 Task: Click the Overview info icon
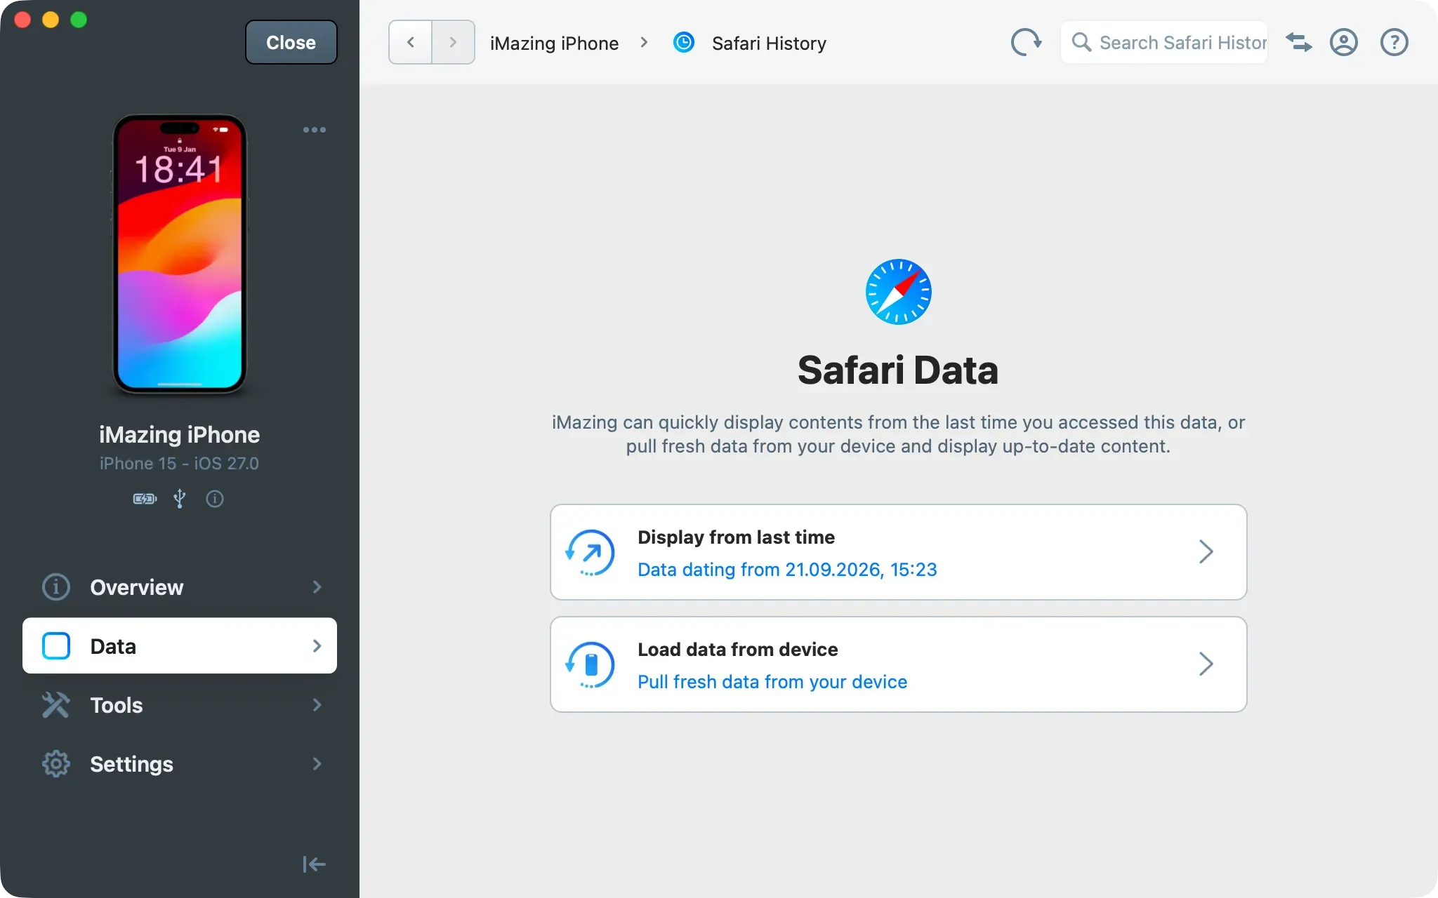click(56, 587)
